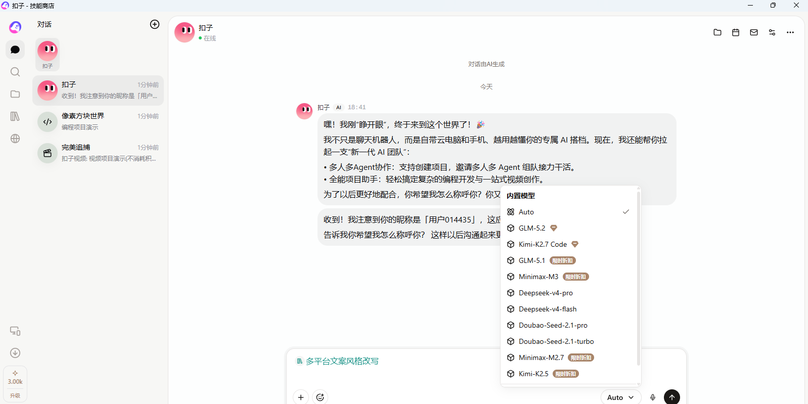Open the folder icon in left sidebar
This screenshot has width=808, height=404.
[x=15, y=94]
